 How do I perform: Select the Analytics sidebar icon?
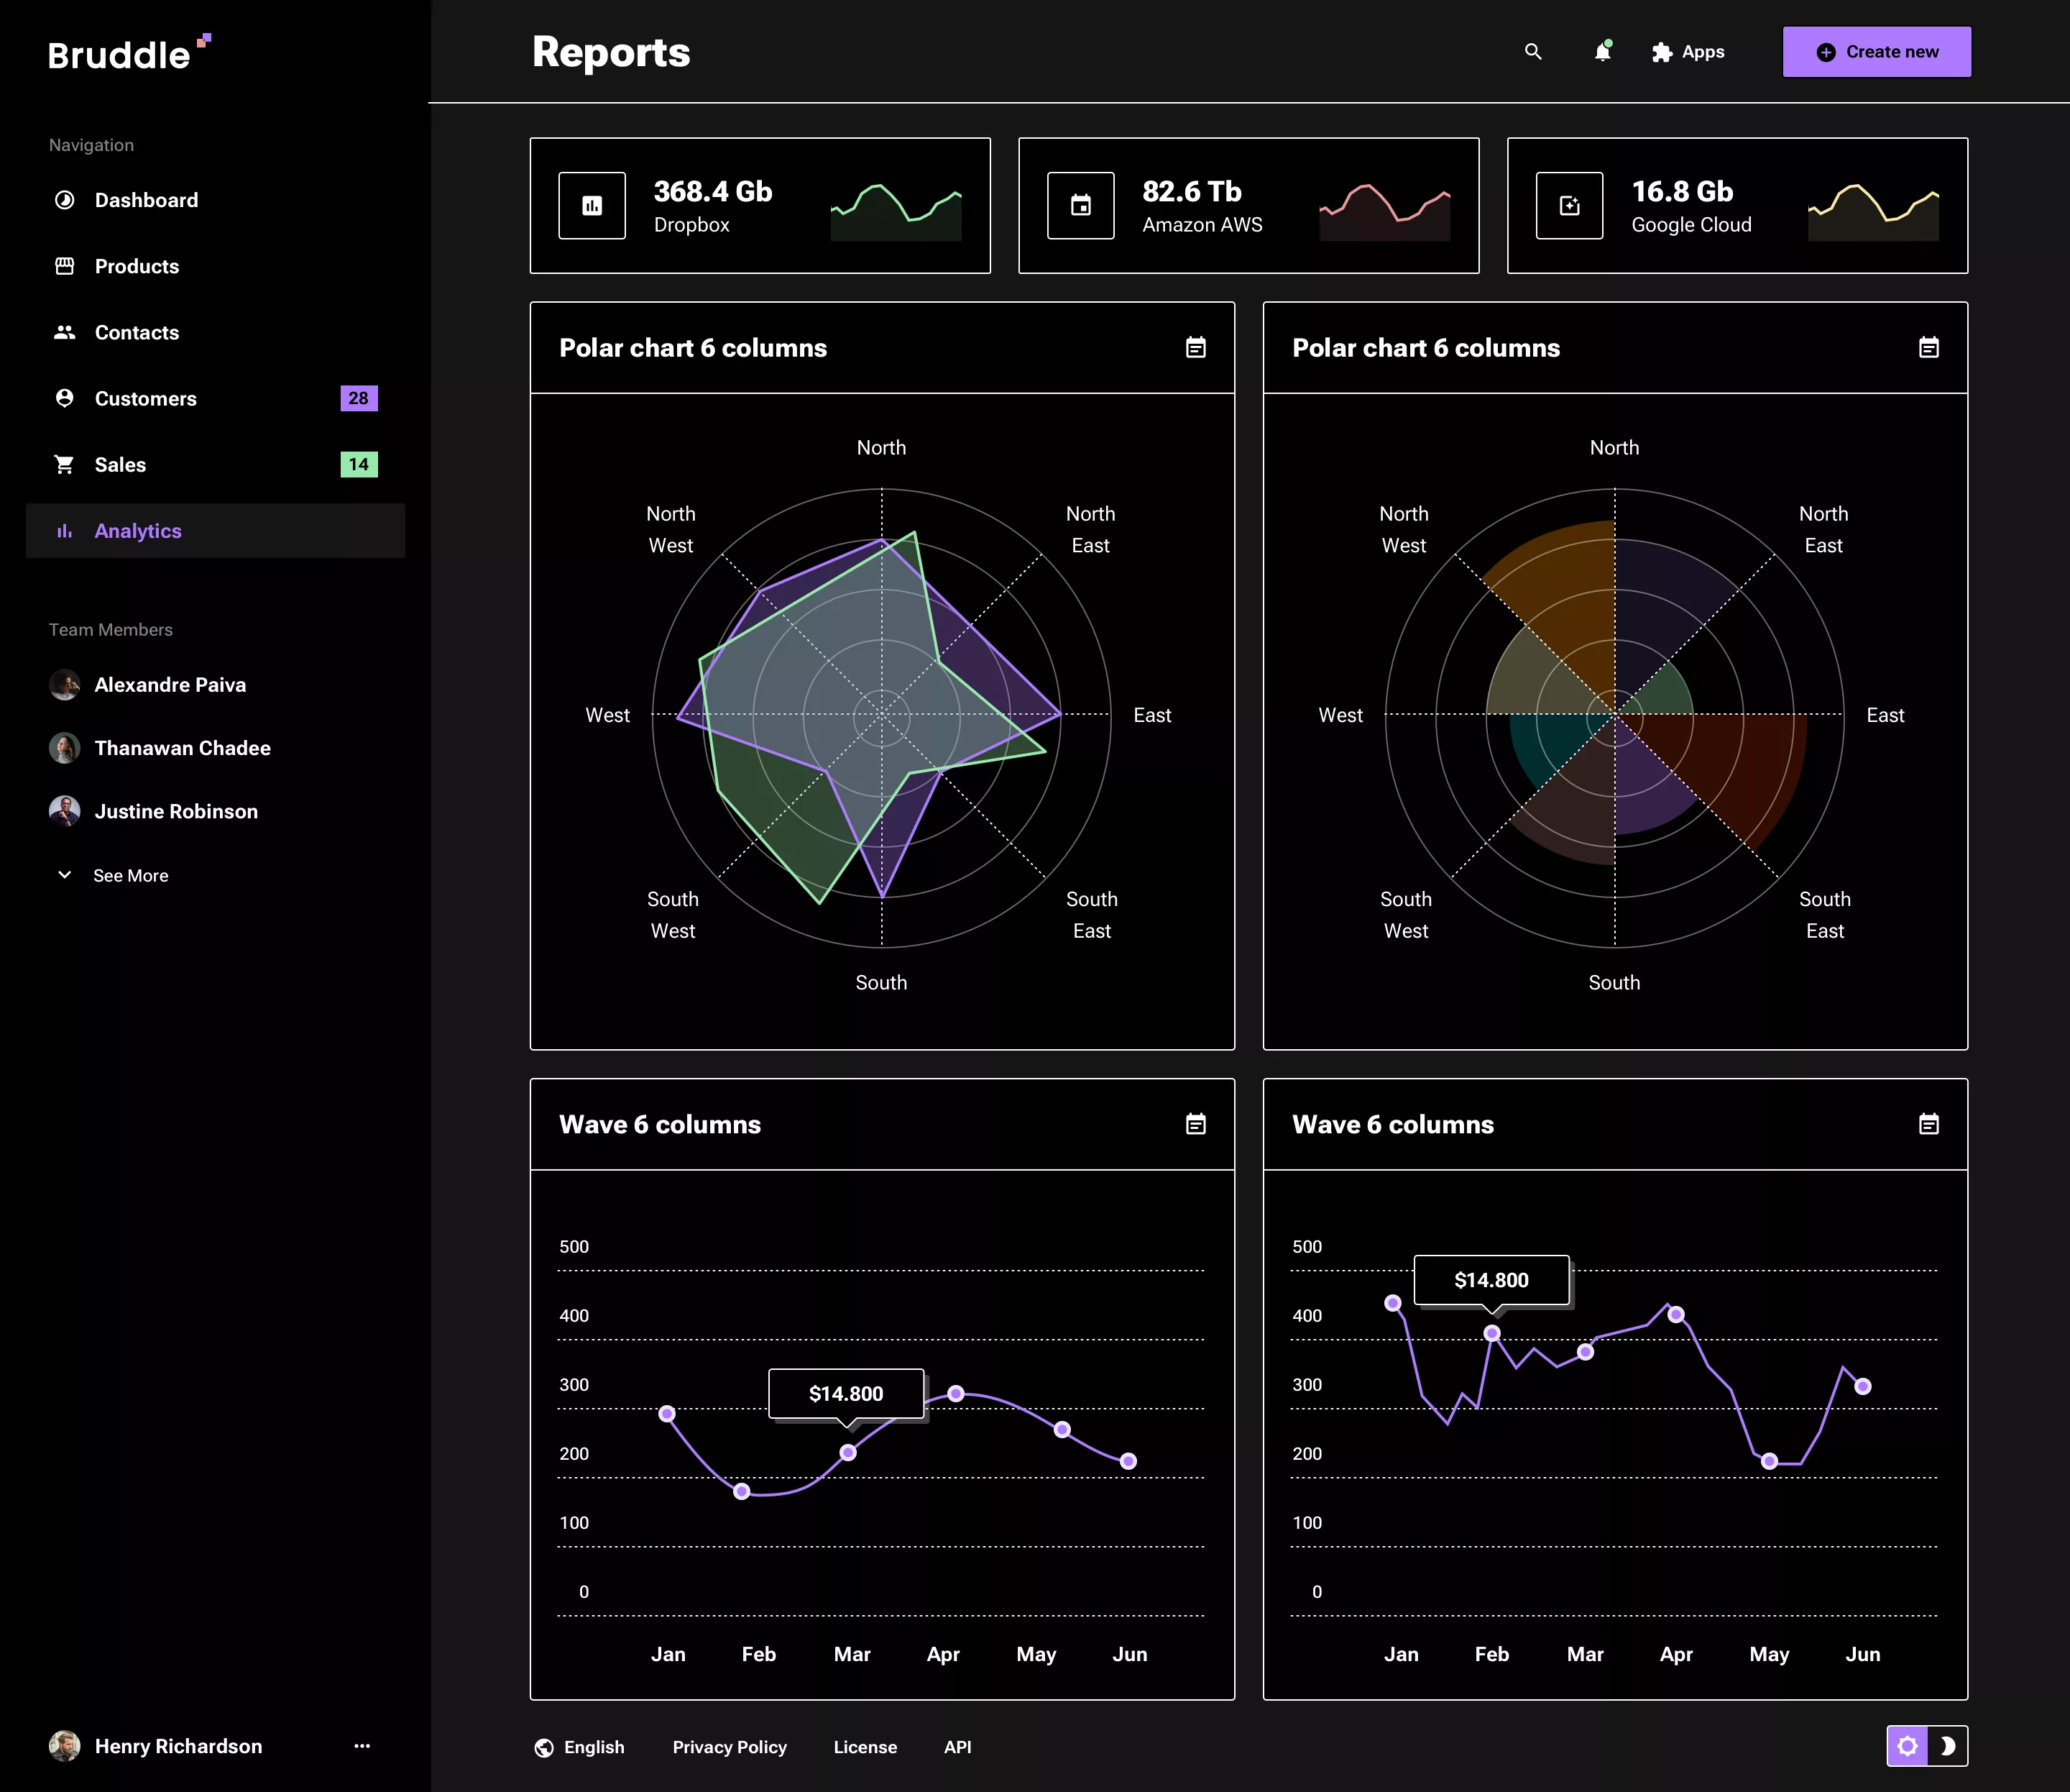[x=64, y=530]
